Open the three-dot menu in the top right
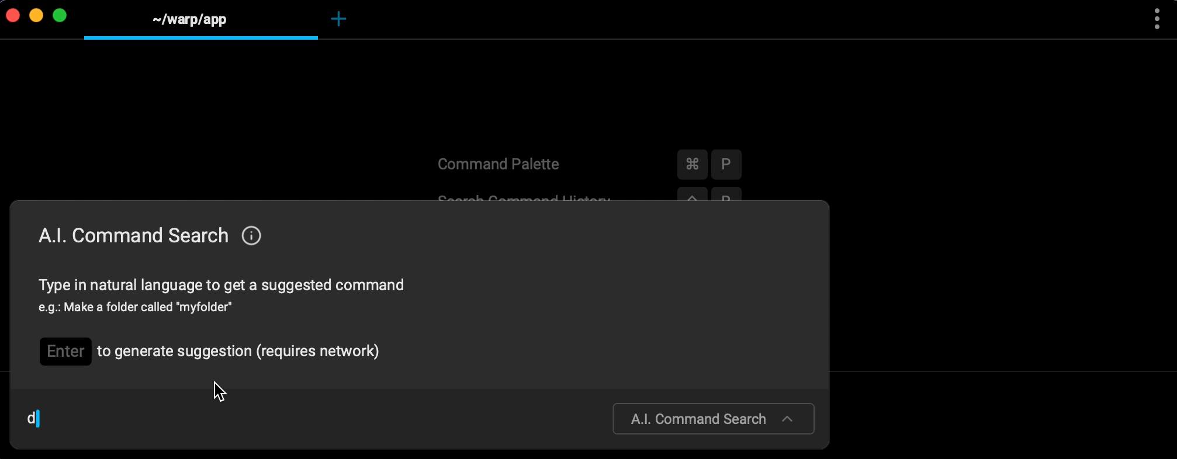 click(1157, 19)
